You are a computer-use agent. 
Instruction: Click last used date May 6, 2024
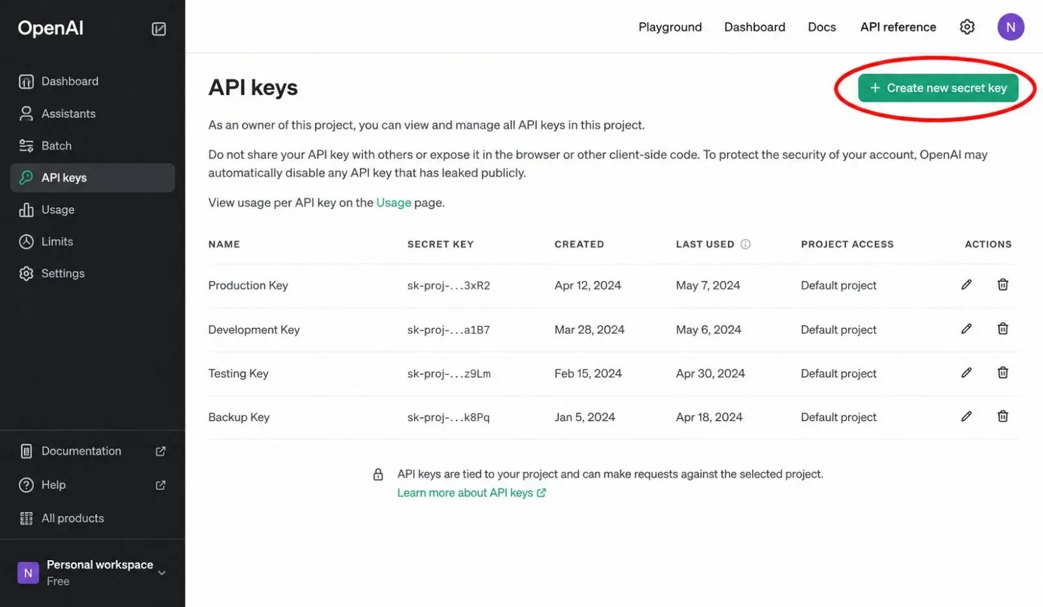(x=709, y=330)
